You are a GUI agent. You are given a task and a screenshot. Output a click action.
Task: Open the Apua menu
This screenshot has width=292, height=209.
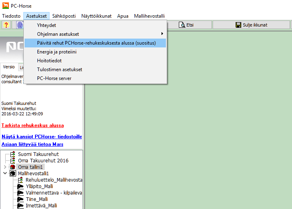coord(123,16)
